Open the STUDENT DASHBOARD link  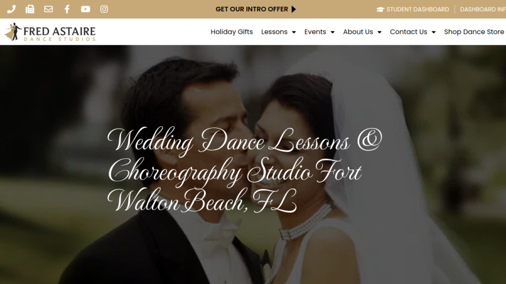418,10
